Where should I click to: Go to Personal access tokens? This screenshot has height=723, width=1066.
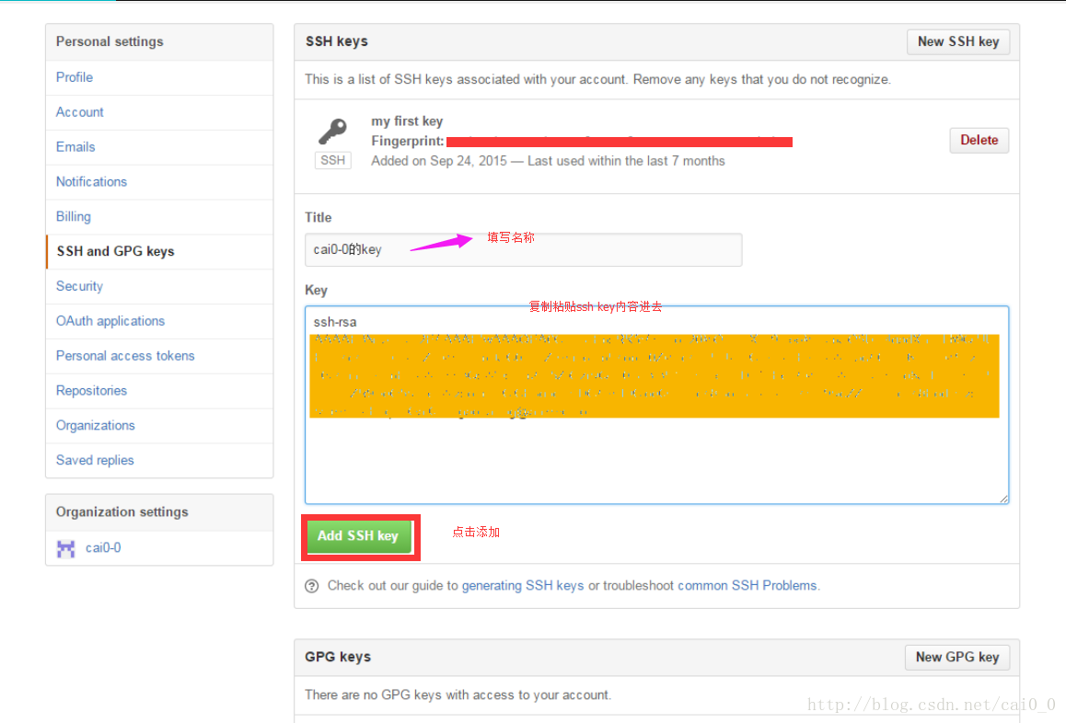coord(125,355)
